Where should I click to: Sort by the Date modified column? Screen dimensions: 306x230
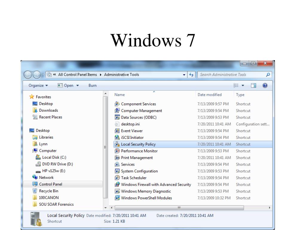point(209,95)
